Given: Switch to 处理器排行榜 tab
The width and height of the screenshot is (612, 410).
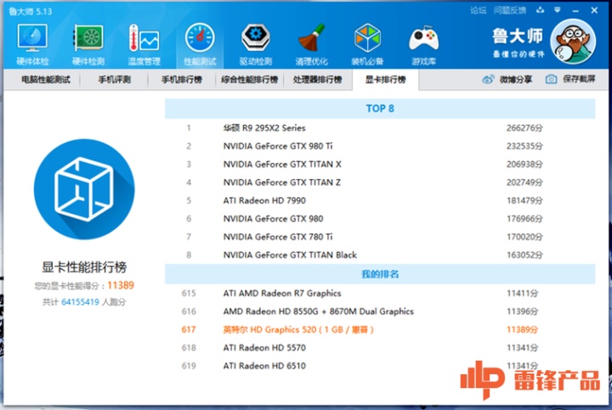Looking at the screenshot, I should click(317, 80).
